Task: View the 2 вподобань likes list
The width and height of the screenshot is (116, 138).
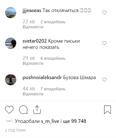Action: pyautogui.click(x=53, y=22)
